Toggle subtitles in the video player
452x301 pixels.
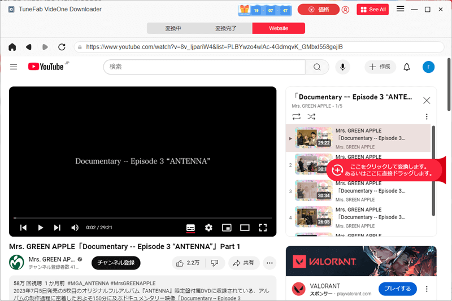pyautogui.click(x=190, y=228)
